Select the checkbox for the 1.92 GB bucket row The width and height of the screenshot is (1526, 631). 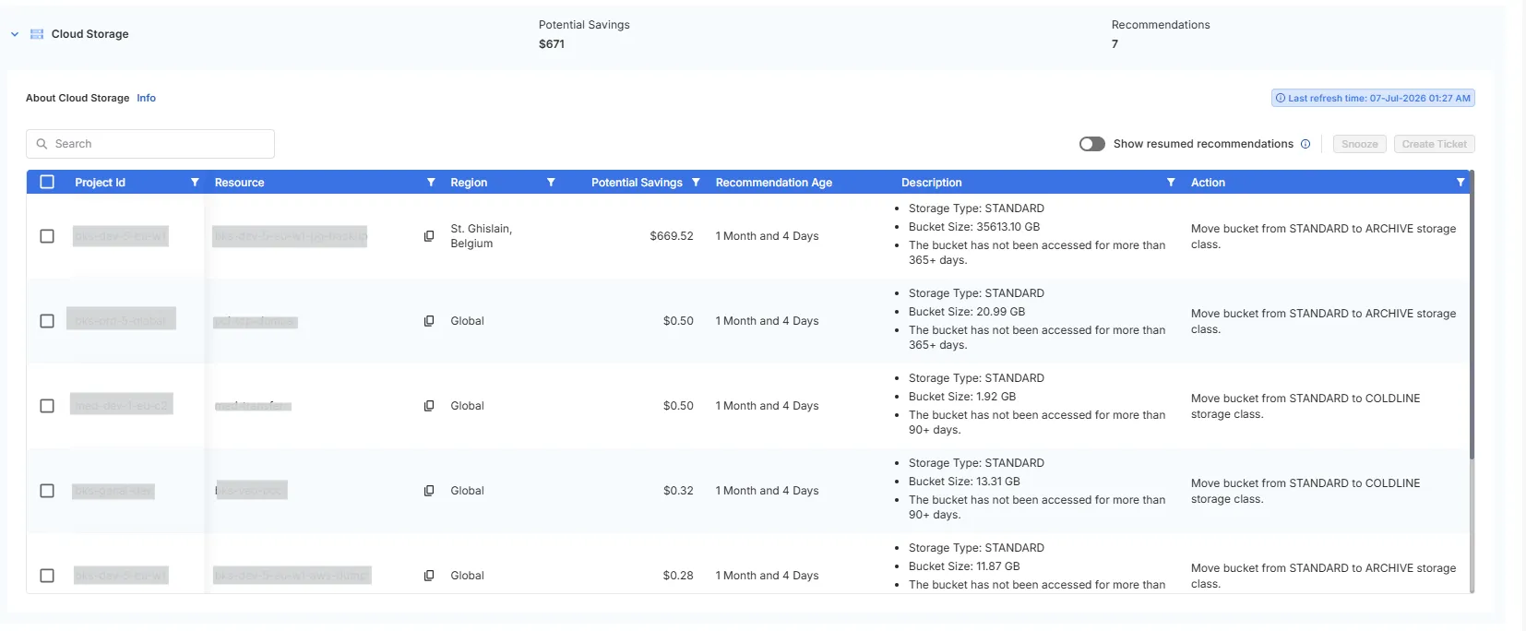click(47, 406)
